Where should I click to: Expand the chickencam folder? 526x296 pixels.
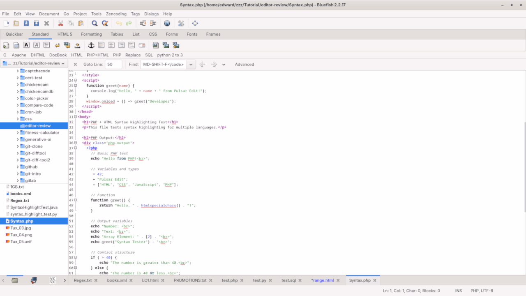18,85
